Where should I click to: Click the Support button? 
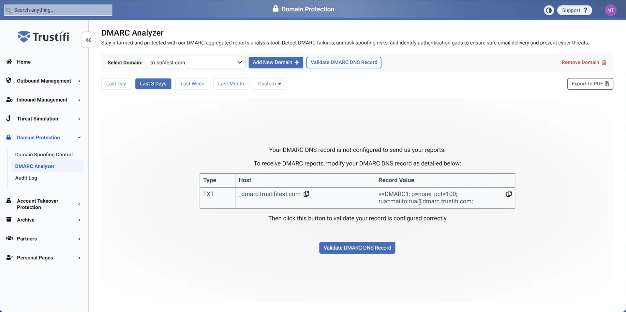574,10
